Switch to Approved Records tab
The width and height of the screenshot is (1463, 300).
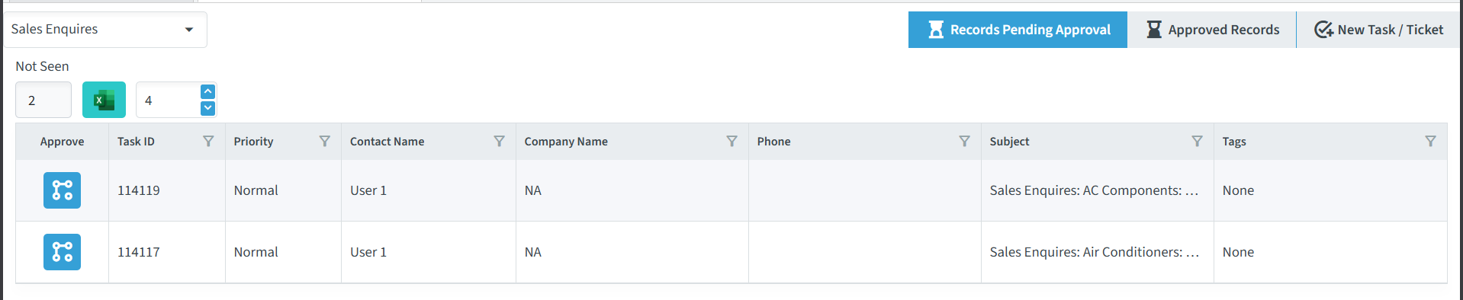coord(1212,30)
